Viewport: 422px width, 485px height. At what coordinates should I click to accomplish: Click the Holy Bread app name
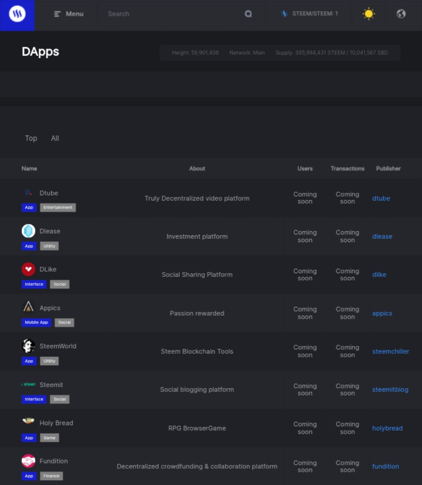coord(56,423)
